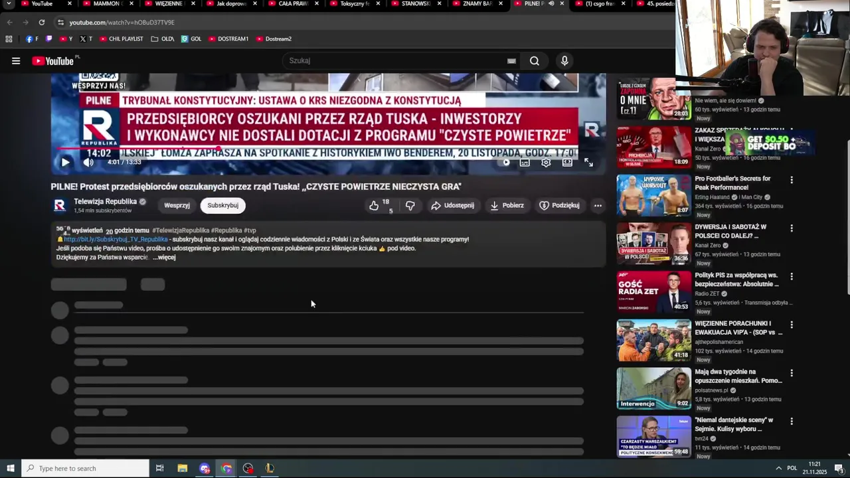Switch player to theater mode
This screenshot has height=478, width=850.
[567, 162]
